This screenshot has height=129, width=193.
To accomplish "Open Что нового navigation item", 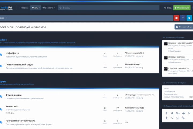I will (48, 8).
